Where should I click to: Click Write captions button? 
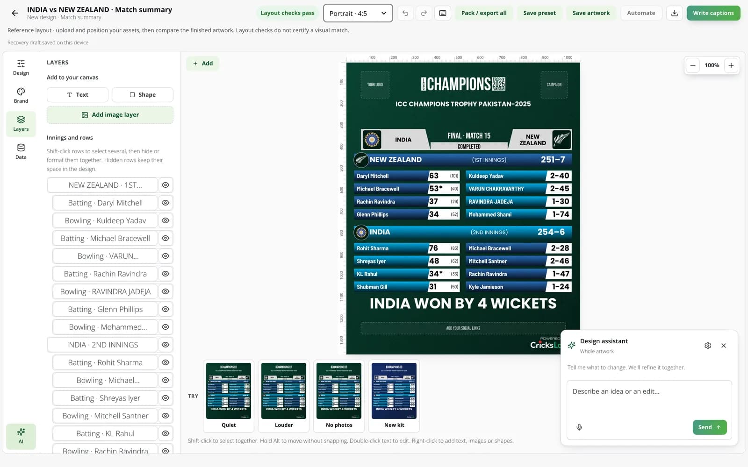[x=713, y=13]
